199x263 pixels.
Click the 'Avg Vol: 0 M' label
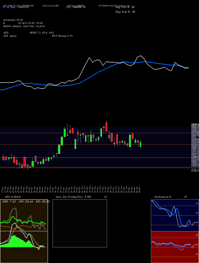point(125,7)
